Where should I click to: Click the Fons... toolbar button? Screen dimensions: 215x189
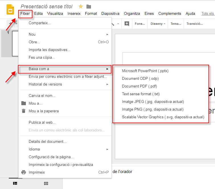(x=140, y=24)
